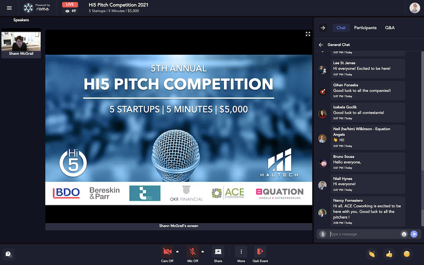Click Nancy Fornasiero's avatar
Viewport: 424px width, 265px height.
(322, 213)
